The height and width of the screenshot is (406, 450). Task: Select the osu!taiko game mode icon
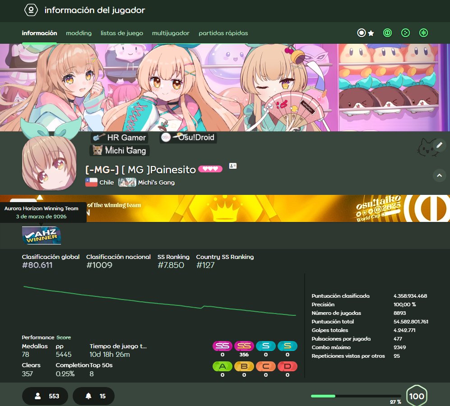point(387,33)
